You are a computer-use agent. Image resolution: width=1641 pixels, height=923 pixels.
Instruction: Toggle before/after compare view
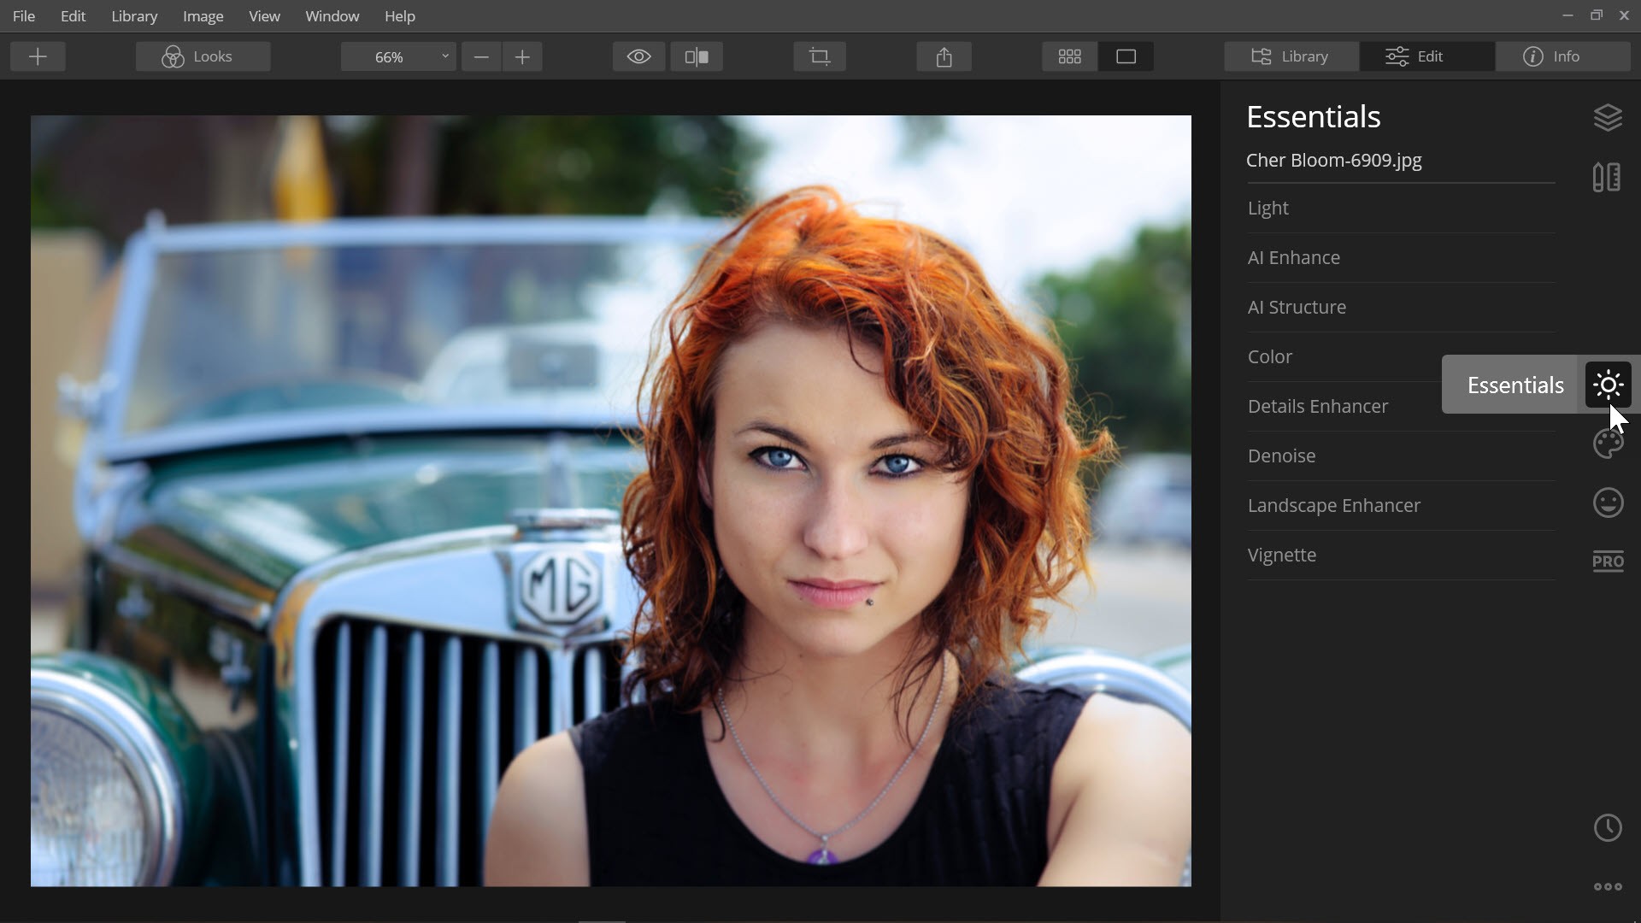point(697,56)
